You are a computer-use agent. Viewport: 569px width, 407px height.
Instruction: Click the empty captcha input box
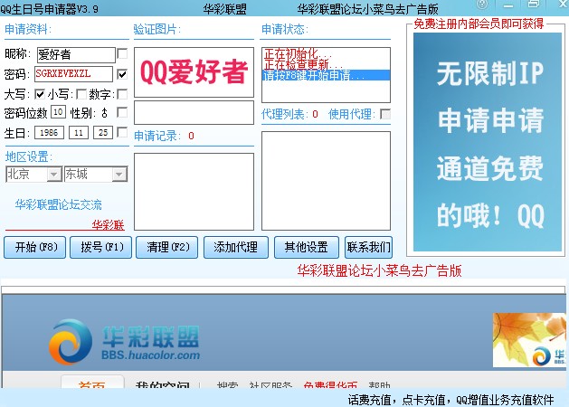click(194, 113)
